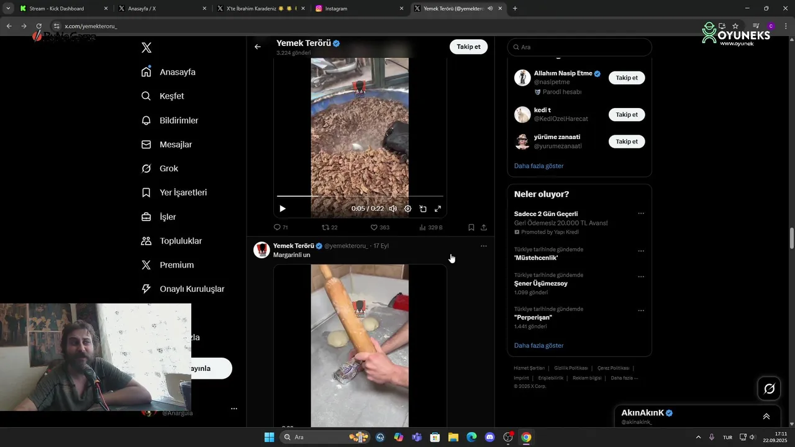Expand the AkınAkınK messages drawer

tap(766, 417)
